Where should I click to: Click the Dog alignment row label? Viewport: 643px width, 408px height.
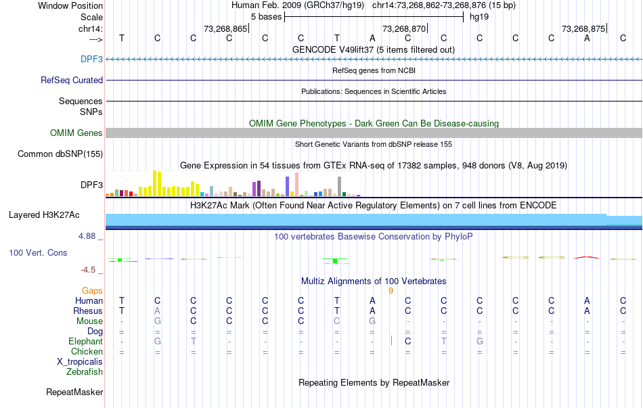95,331
